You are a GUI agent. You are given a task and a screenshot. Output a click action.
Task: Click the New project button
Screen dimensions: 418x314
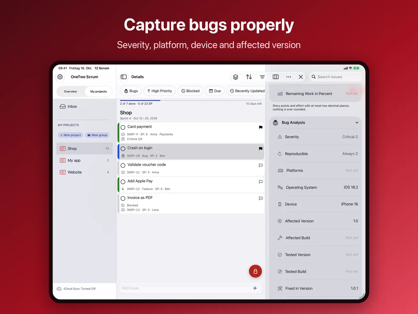pyautogui.click(x=70, y=135)
